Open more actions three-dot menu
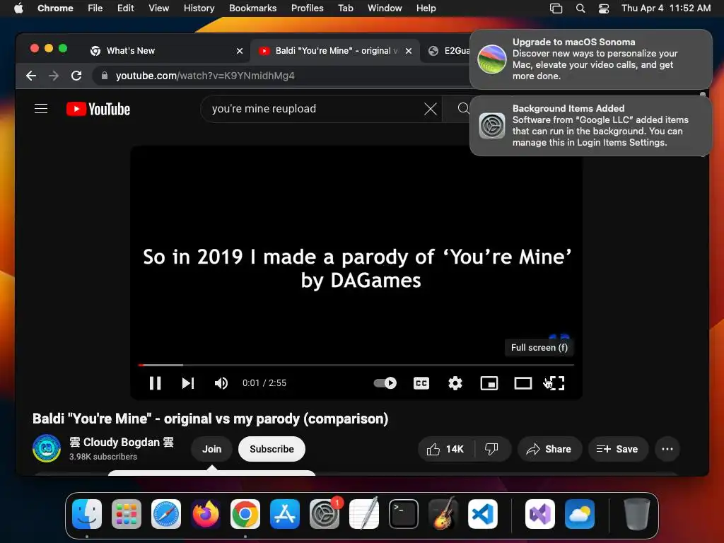Image resolution: width=724 pixels, height=543 pixels. pyautogui.click(x=667, y=449)
